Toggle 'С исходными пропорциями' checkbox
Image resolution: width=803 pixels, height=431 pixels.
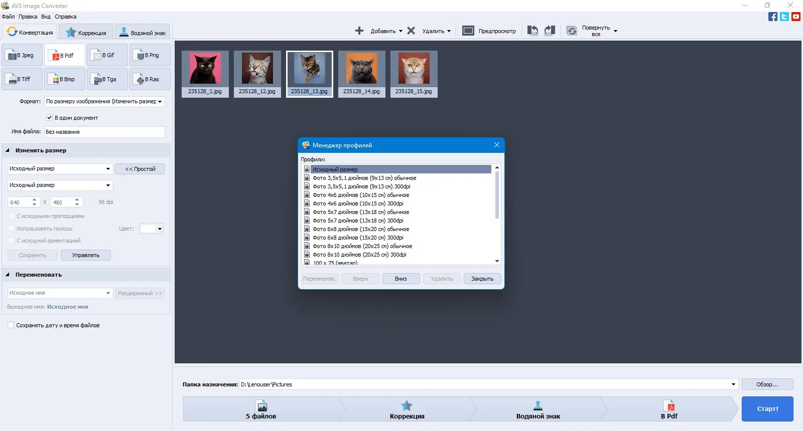pyautogui.click(x=11, y=216)
